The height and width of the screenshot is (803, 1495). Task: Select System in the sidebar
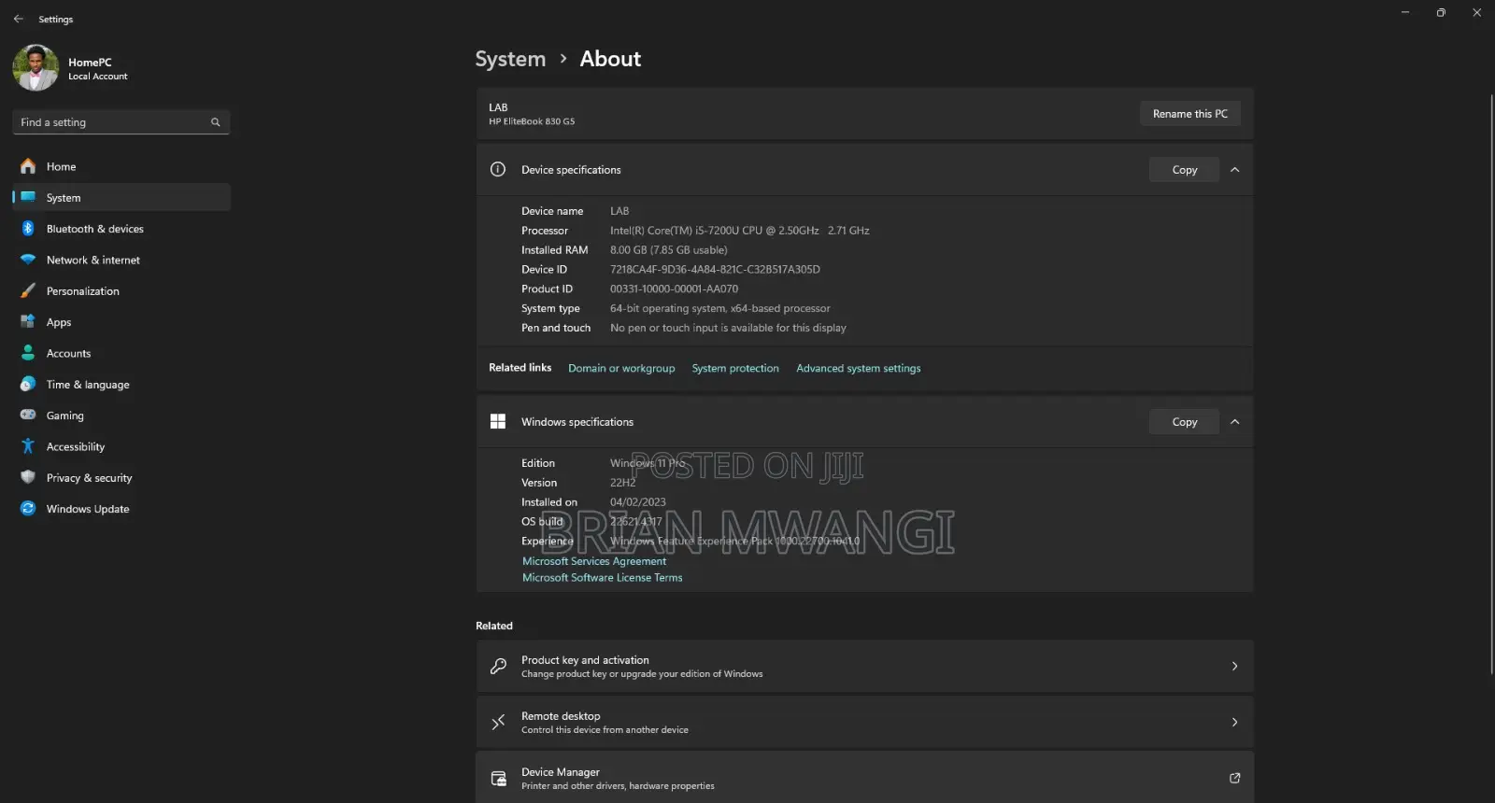pyautogui.click(x=121, y=198)
